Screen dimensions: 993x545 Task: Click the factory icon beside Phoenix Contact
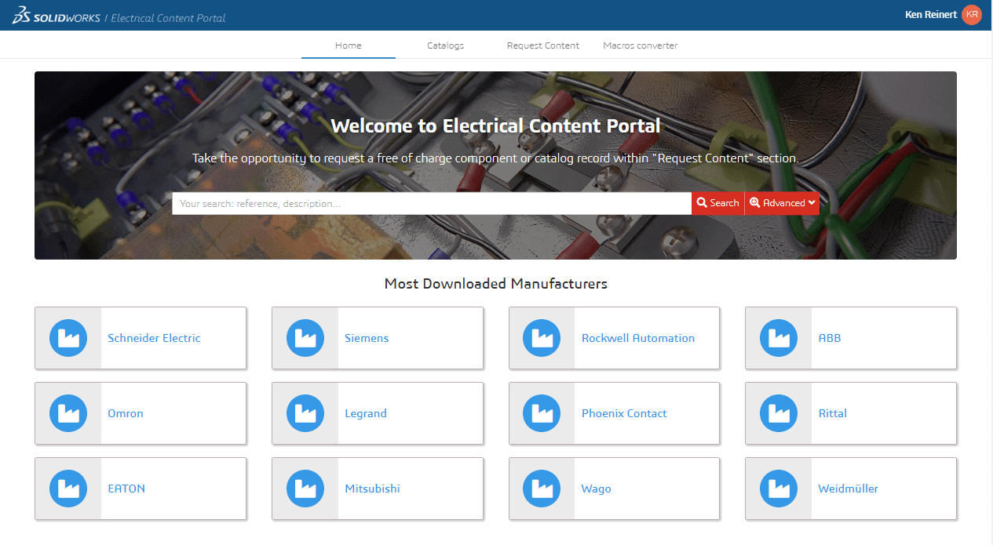542,413
